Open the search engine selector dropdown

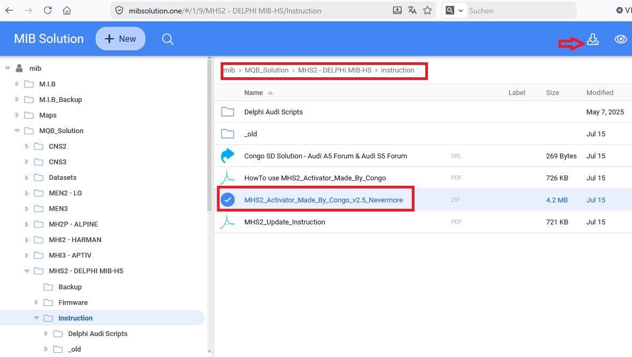(455, 11)
